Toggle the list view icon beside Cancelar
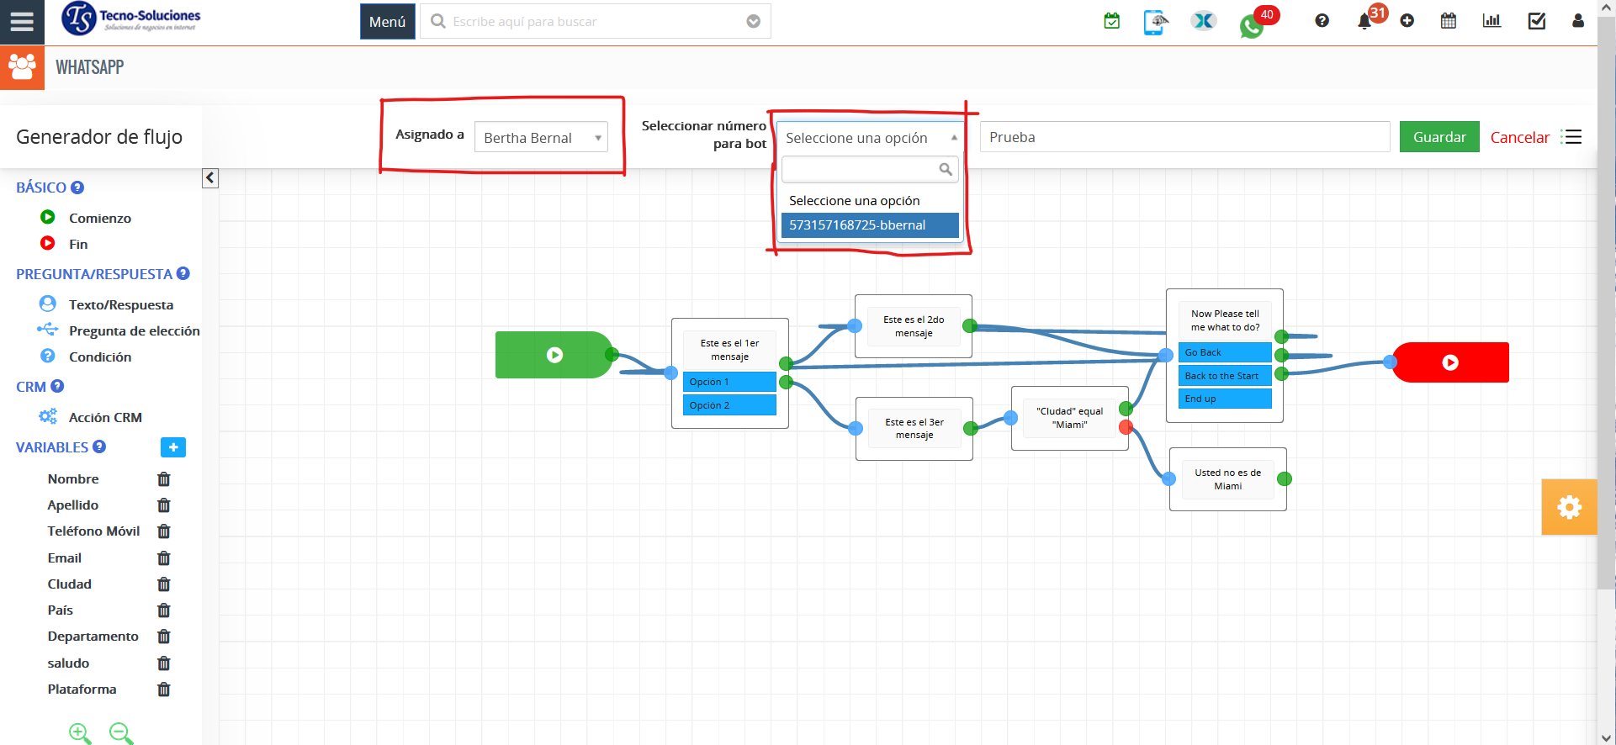This screenshot has height=745, width=1616. point(1571,137)
